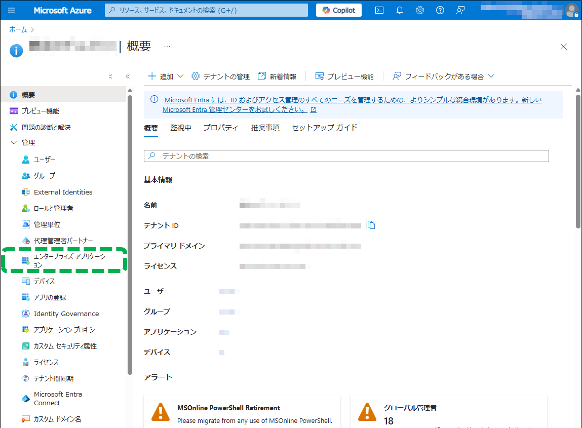Image resolution: width=582 pixels, height=428 pixels.
Task: Open the グローバル管理者 alert card
Action: [449, 411]
